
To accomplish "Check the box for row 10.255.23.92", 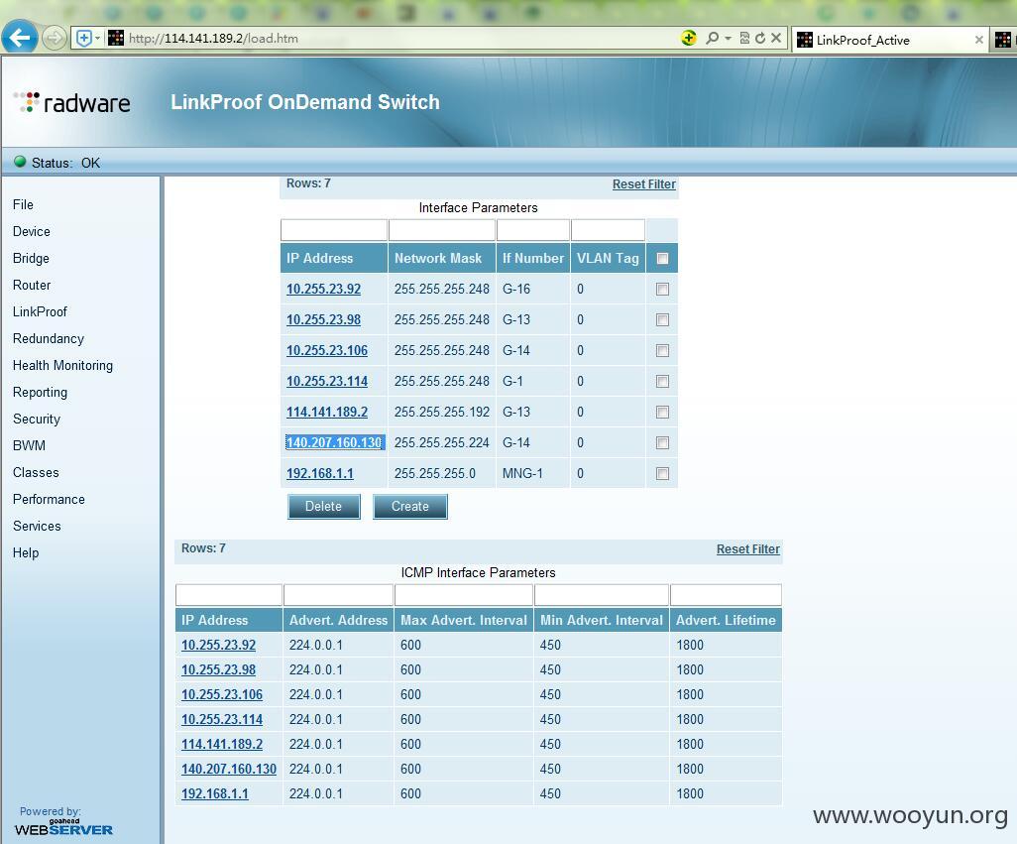I will (662, 290).
